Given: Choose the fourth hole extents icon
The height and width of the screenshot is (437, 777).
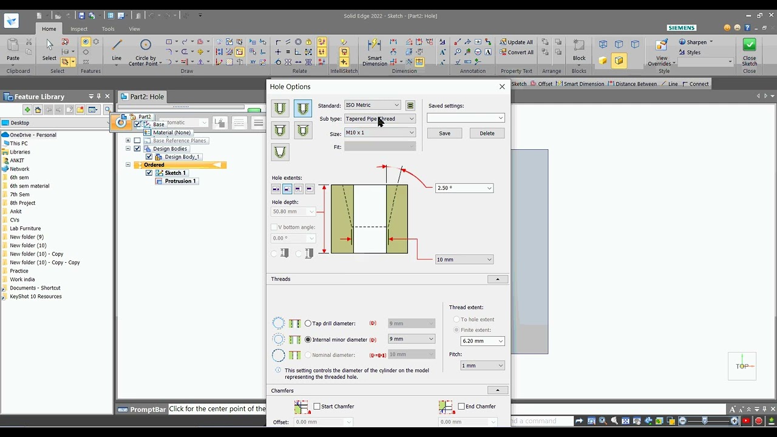Looking at the screenshot, I should (309, 189).
